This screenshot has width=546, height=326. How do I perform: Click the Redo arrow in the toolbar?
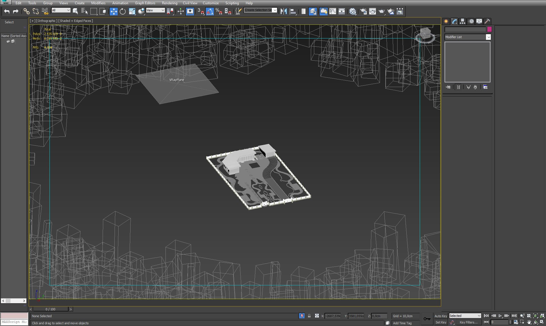click(16, 11)
